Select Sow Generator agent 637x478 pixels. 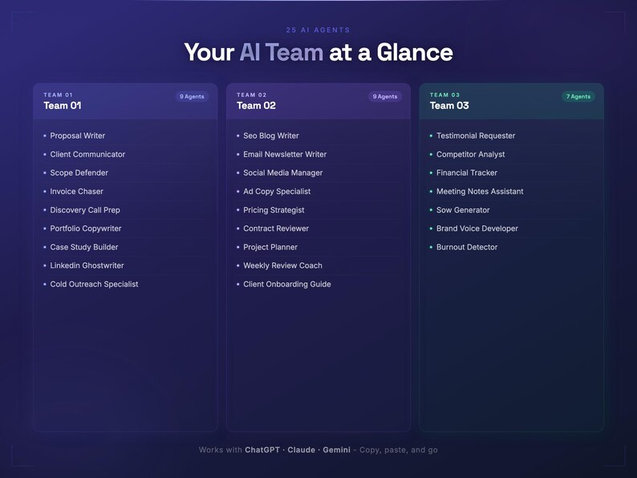[463, 210]
